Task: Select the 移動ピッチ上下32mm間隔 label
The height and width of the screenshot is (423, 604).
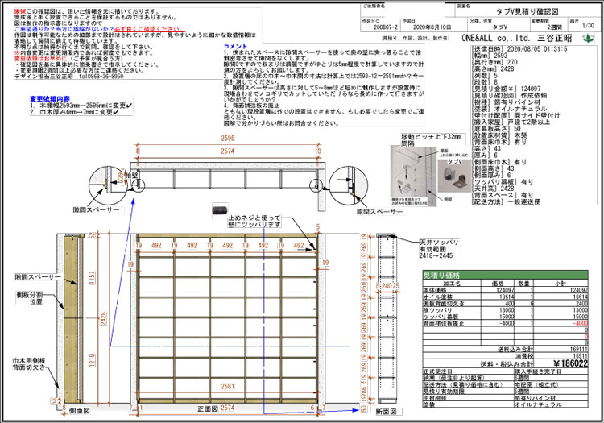Action: point(431,140)
